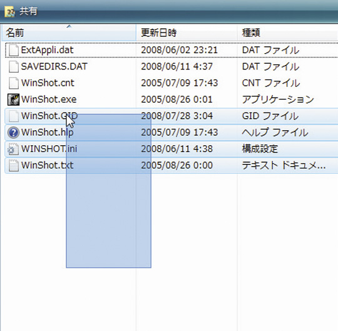
Task: Click the sort arrow above 名前 column
Action: pyautogui.click(x=69, y=26)
